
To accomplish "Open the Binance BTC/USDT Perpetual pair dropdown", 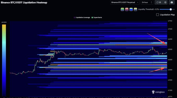I will tap(125, 2).
